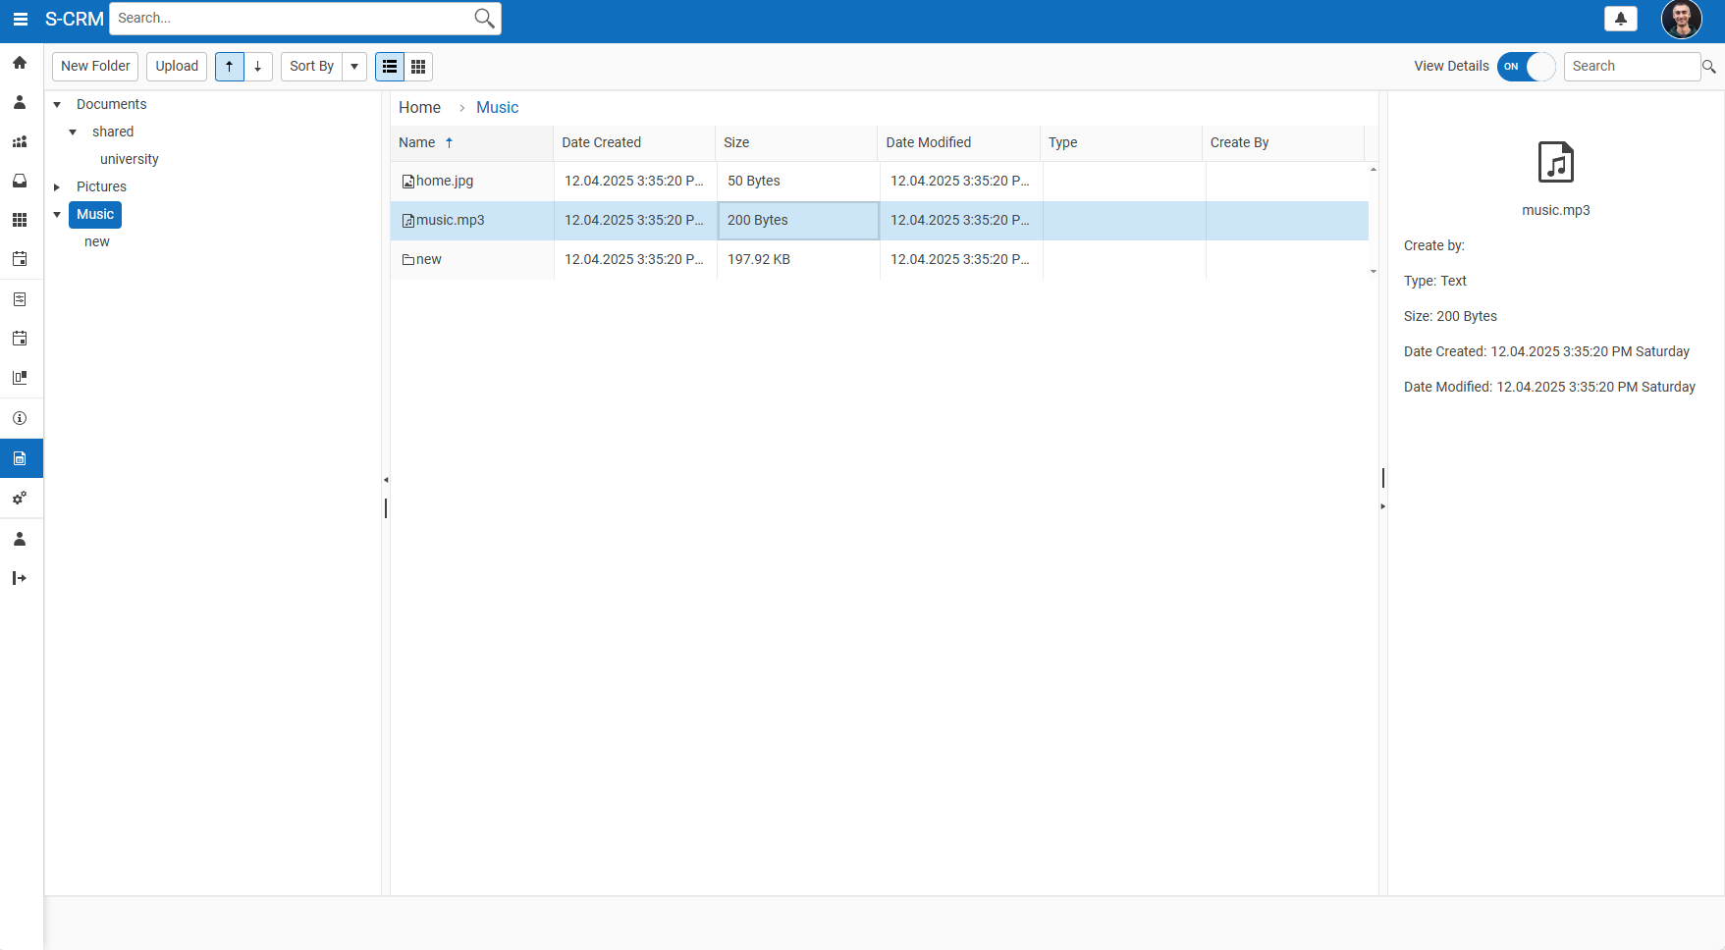The height and width of the screenshot is (950, 1725).
Task: Click the file list scrollbar up arrow
Action: click(x=1374, y=170)
